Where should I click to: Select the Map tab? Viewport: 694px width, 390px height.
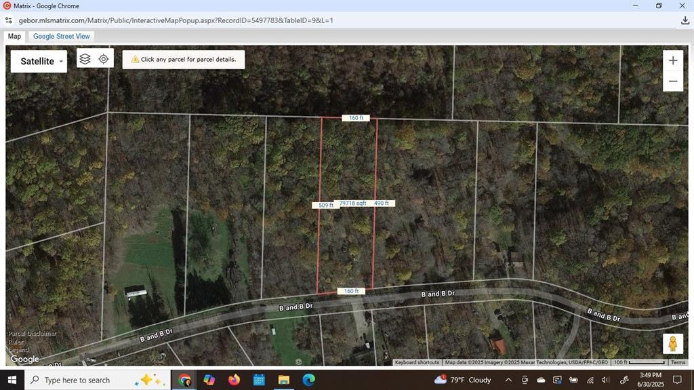coord(14,36)
